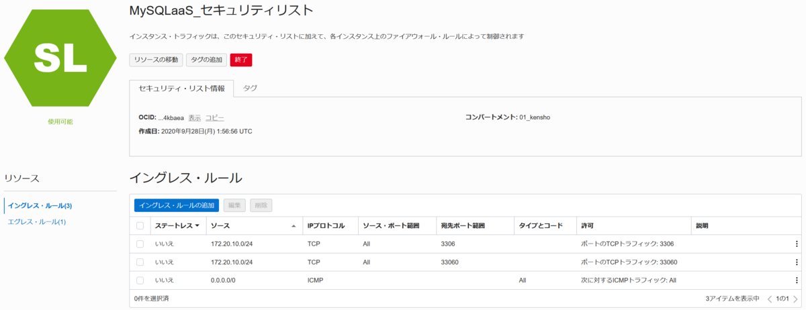Click 説明 column header
This screenshot has width=806, height=310.
702,225
